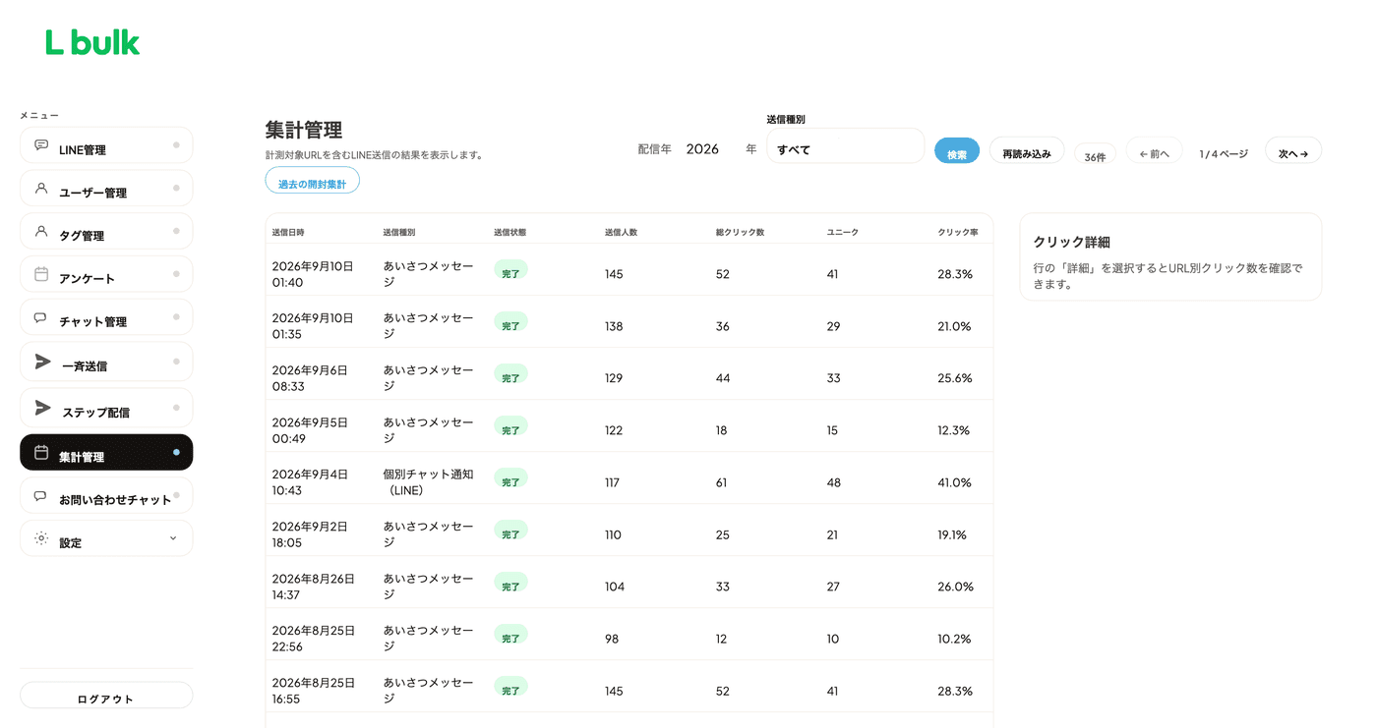Click the チャット管理 speech bubble icon
Image resolution: width=1377 pixels, height=728 pixels.
click(x=41, y=317)
